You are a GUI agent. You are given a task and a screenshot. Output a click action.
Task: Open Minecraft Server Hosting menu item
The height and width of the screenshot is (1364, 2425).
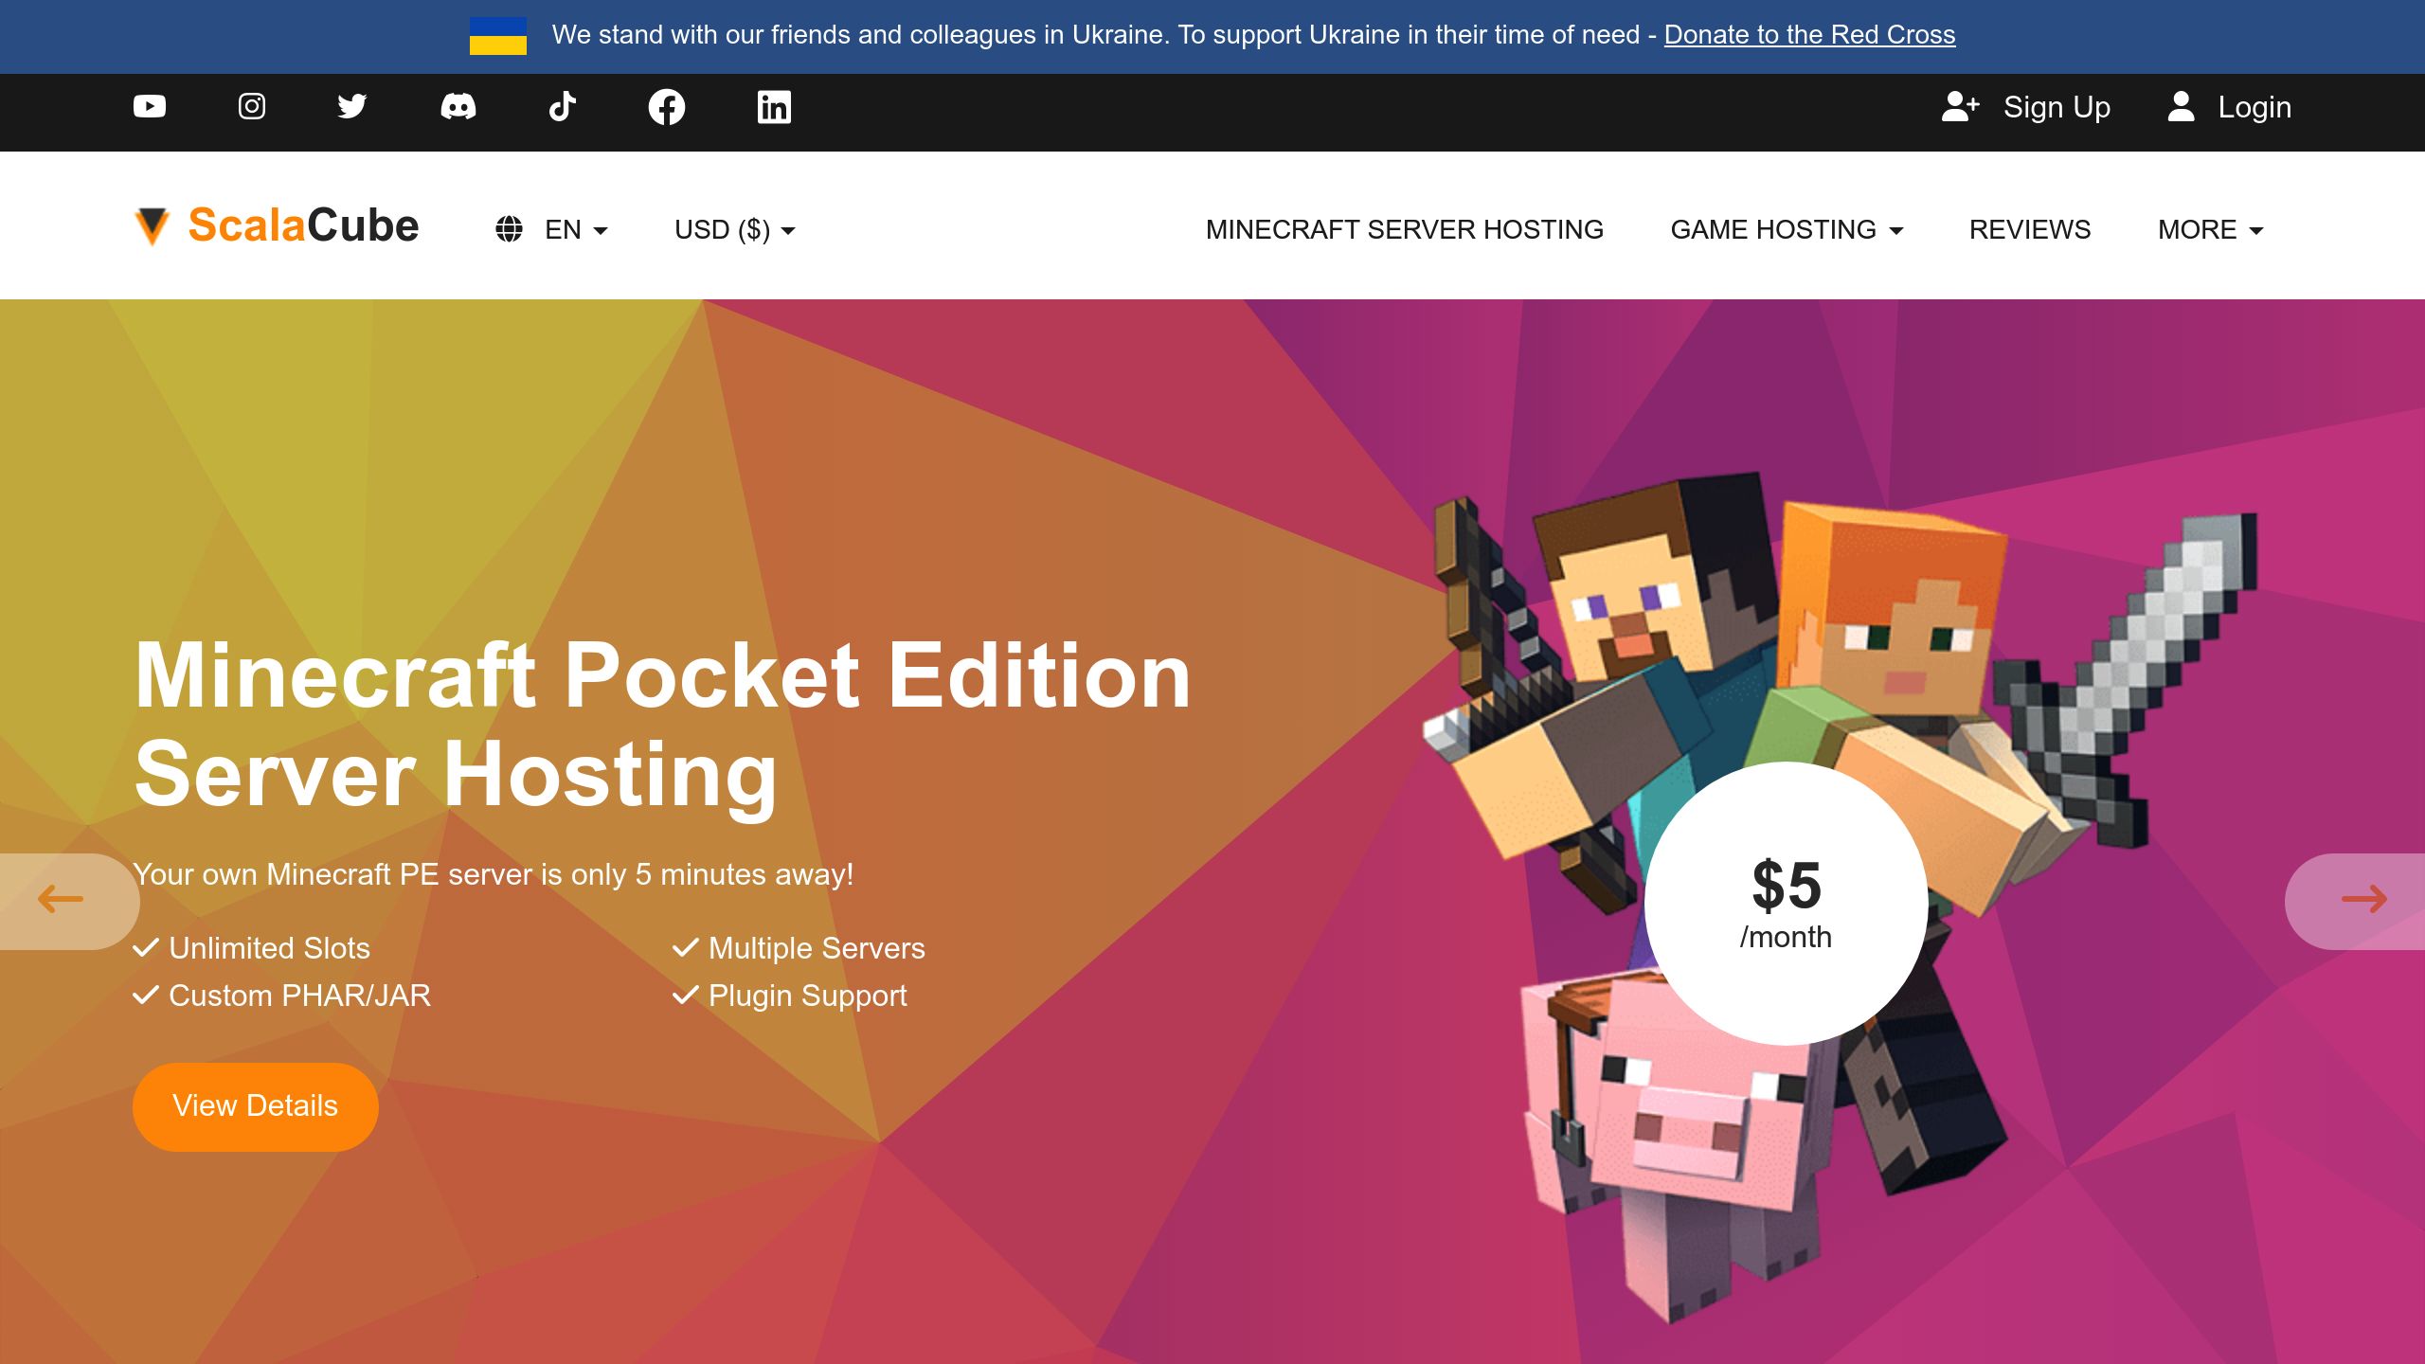click(x=1404, y=230)
